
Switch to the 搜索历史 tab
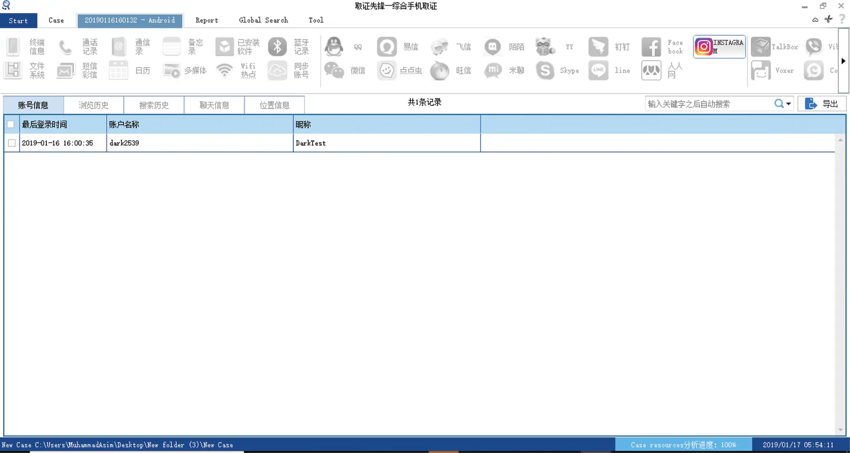coord(154,105)
